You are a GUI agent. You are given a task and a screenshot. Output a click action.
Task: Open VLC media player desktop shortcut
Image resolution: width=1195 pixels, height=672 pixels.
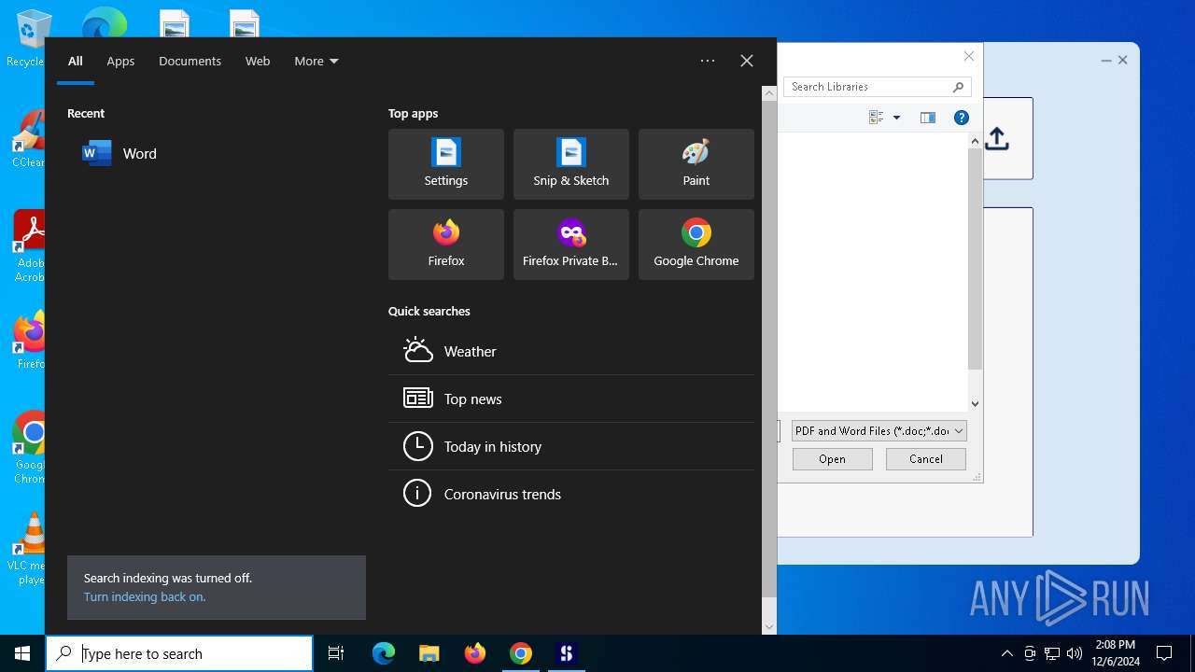[28, 549]
